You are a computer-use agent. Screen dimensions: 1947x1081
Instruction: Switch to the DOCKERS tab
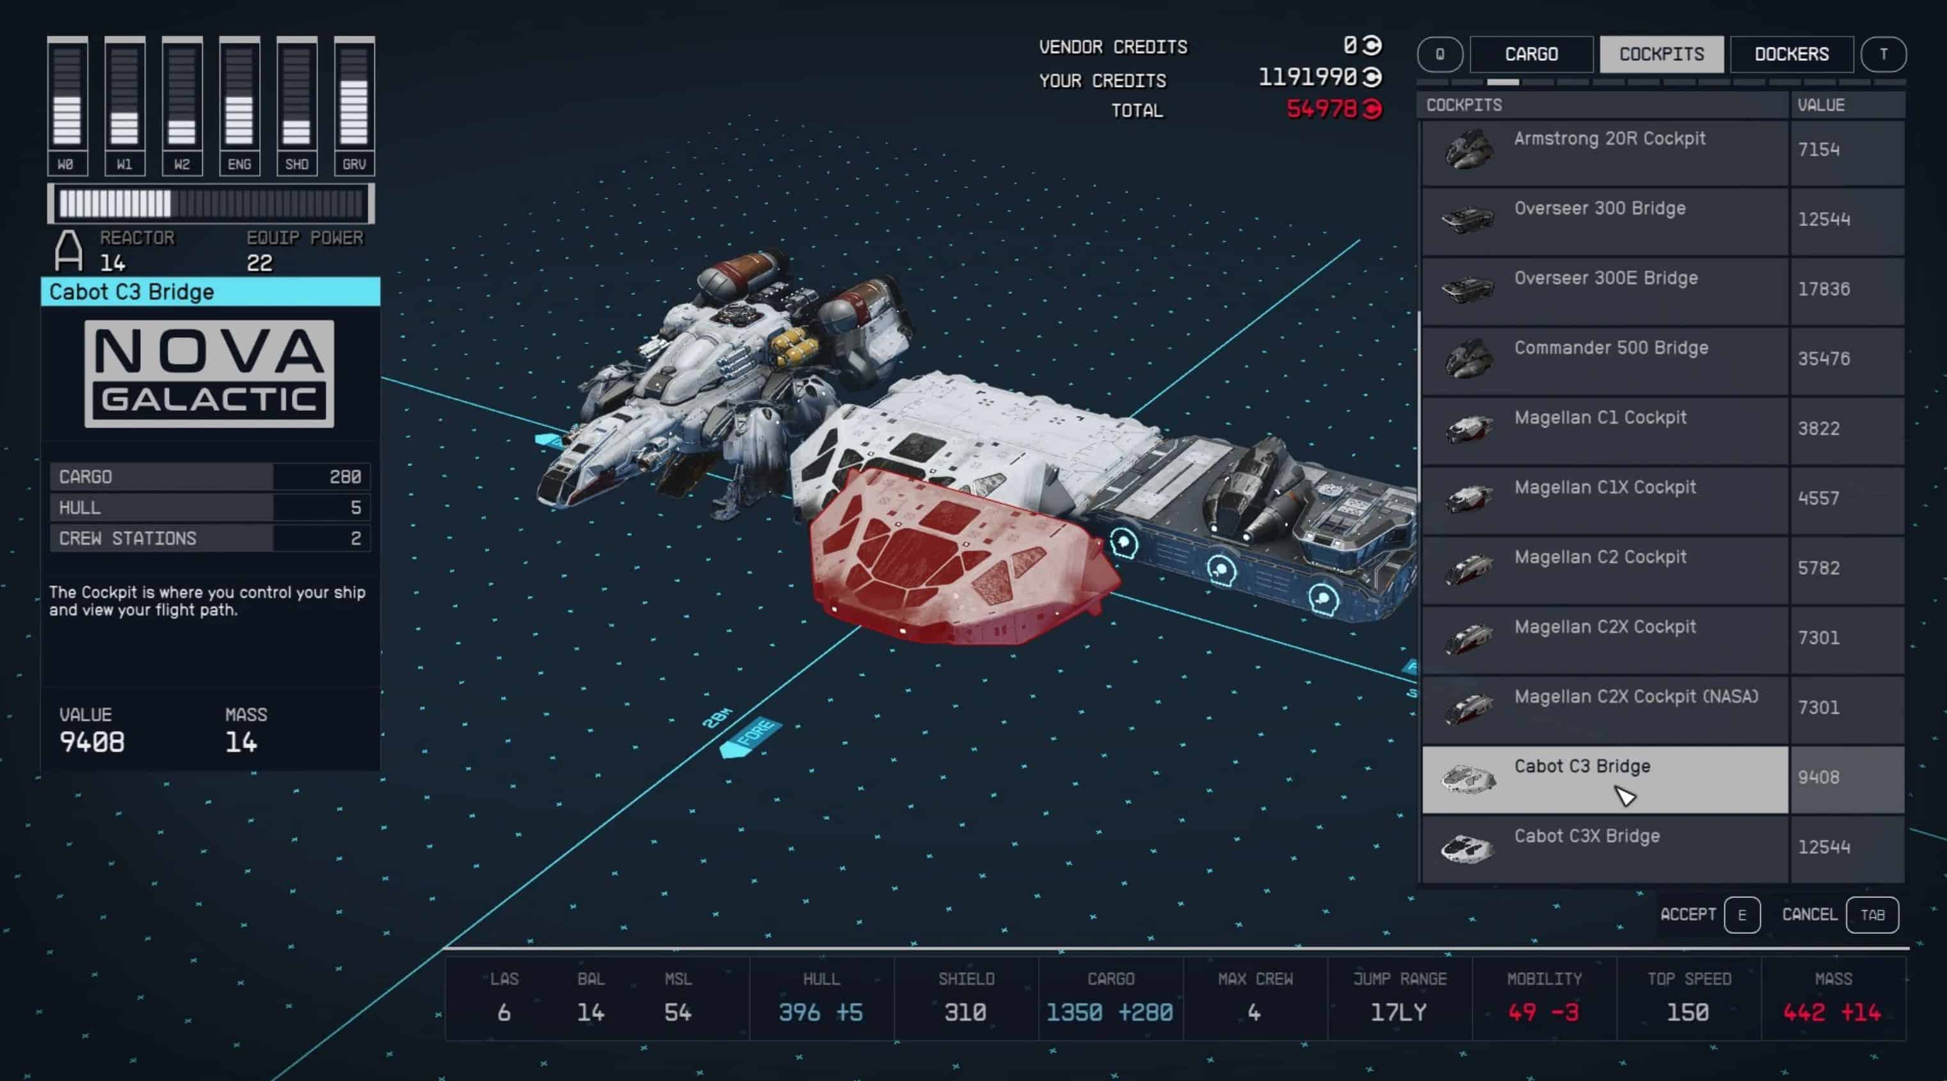click(x=1791, y=54)
